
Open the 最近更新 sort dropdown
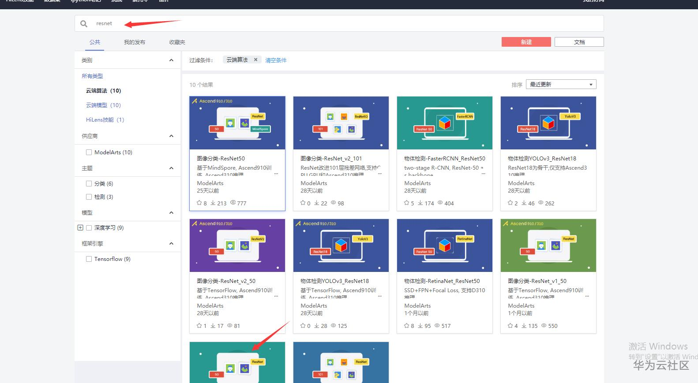pos(561,84)
